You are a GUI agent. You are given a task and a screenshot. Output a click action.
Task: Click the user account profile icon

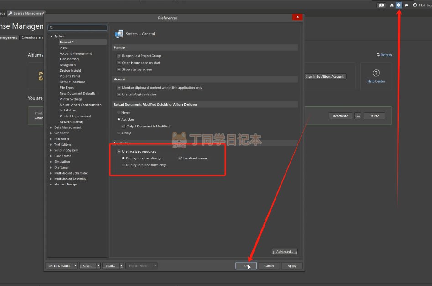coord(415,5)
